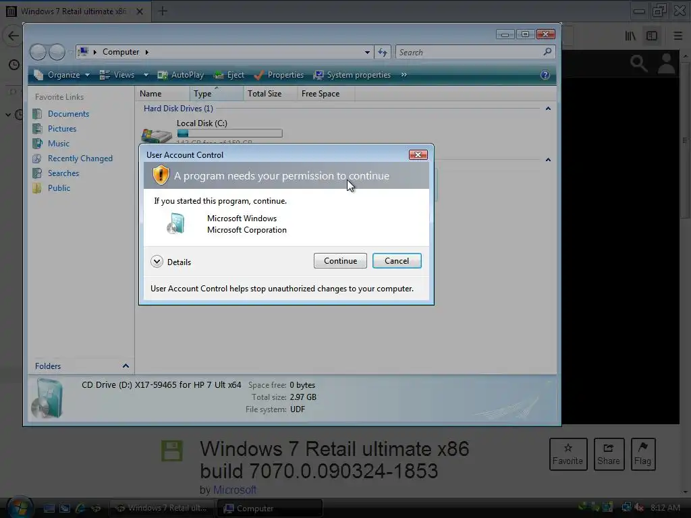Screen dimensions: 691x518
Task: Click the taskbar clock 8:12 AM
Action: coord(665,508)
